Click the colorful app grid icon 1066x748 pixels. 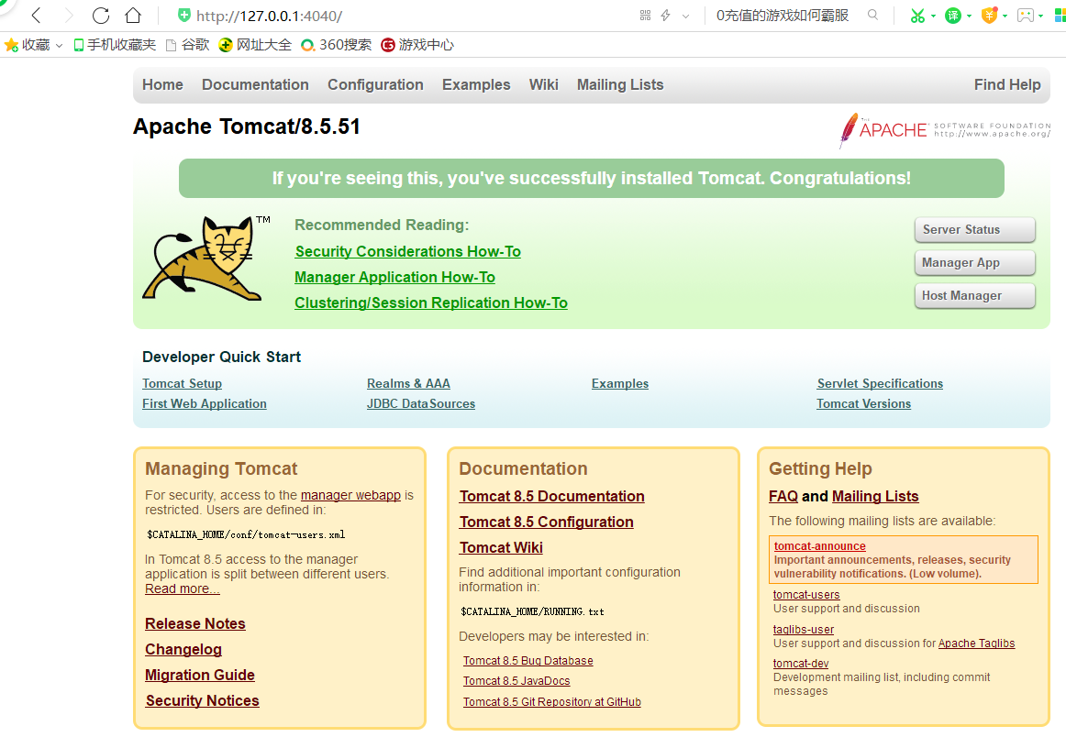(x=1060, y=15)
